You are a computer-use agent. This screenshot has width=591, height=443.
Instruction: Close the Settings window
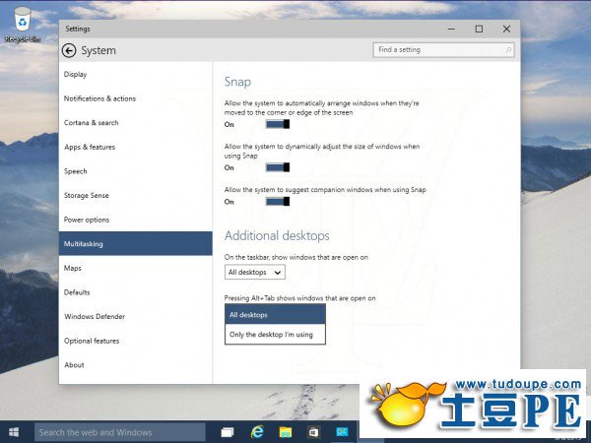pos(506,29)
